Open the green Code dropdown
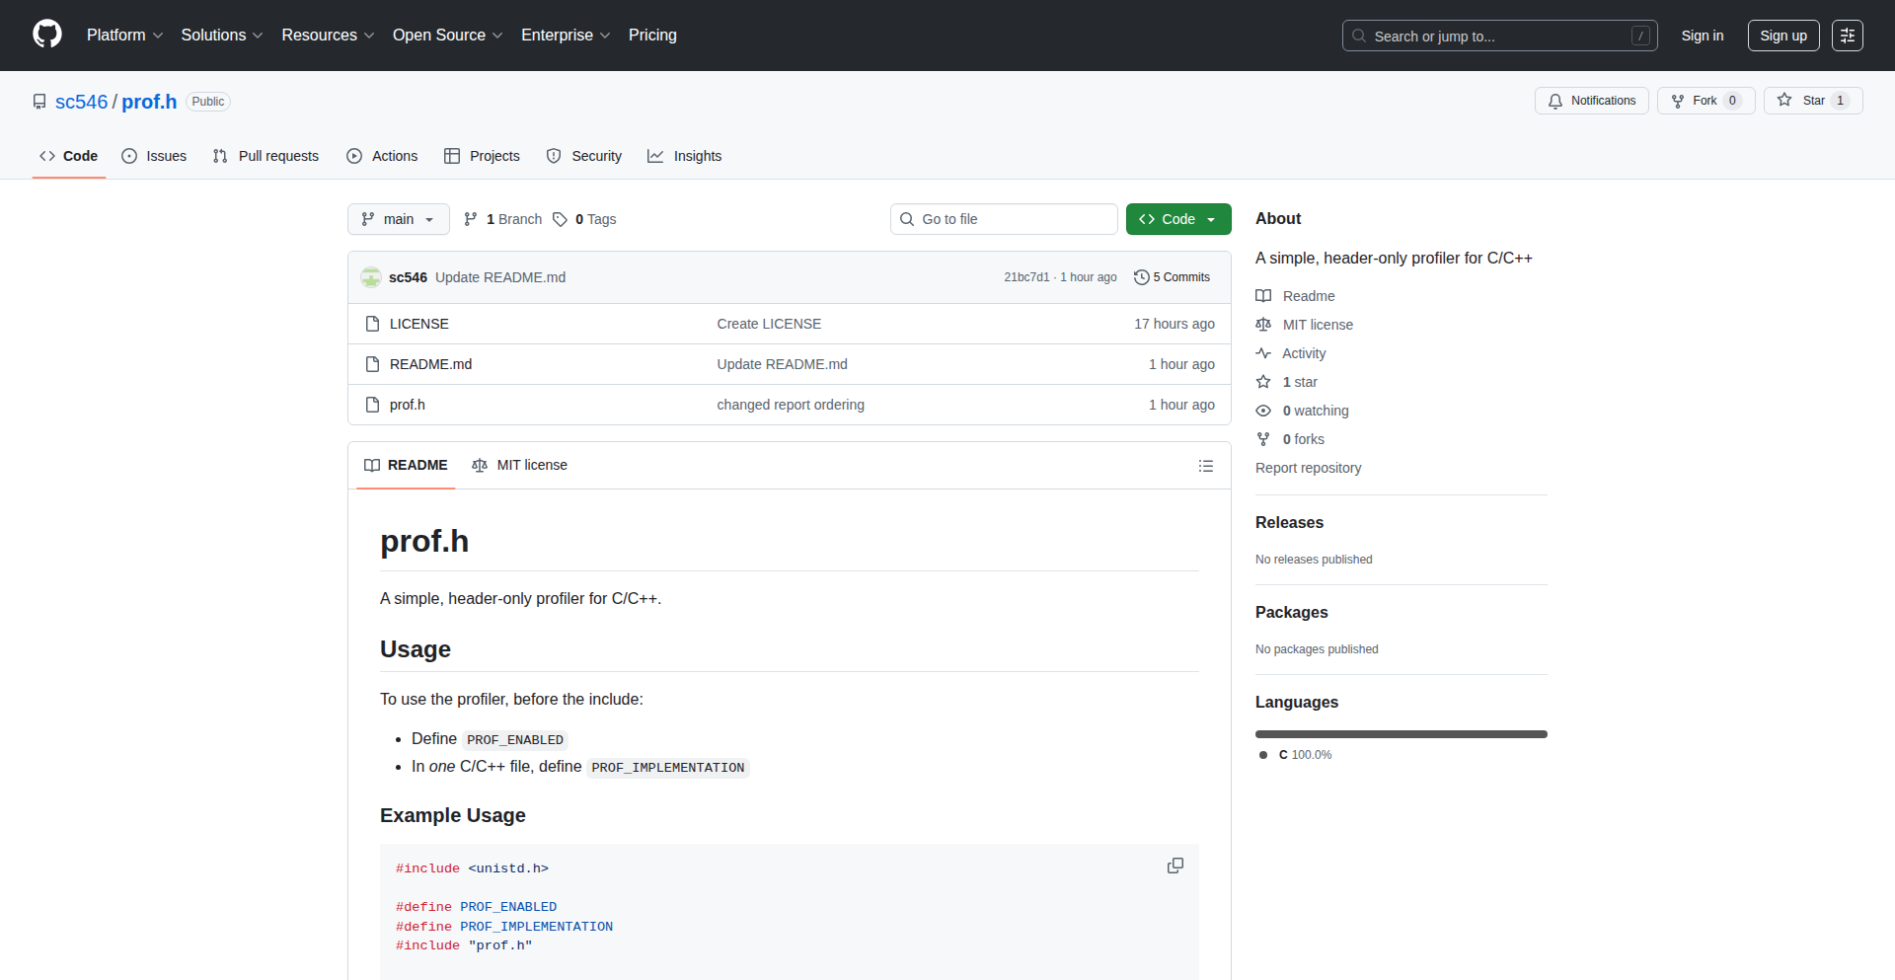This screenshot has width=1895, height=980. (1177, 219)
